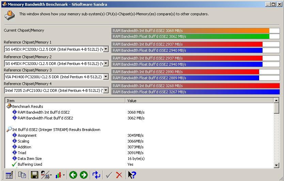Click the results list scroll-down arrow

276,165
